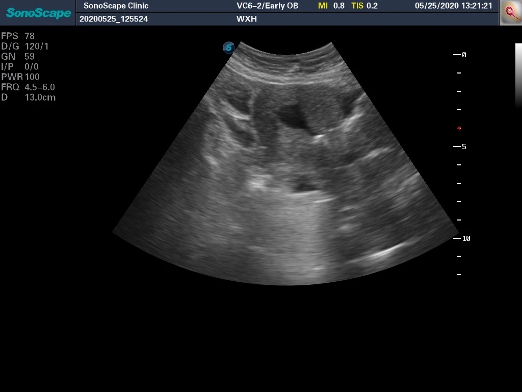
Task: Click the I/P 0/0 parameter
Action: pyautogui.click(x=20, y=67)
